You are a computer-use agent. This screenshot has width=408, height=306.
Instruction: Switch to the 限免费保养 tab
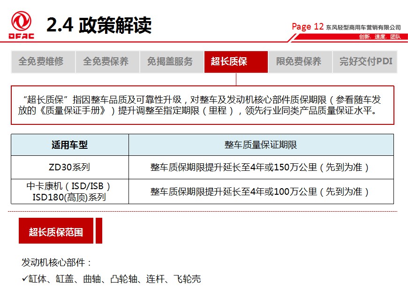point(300,61)
